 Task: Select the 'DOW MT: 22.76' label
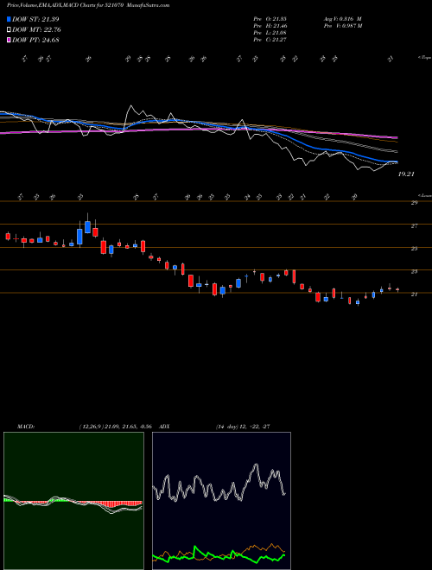tap(36, 30)
